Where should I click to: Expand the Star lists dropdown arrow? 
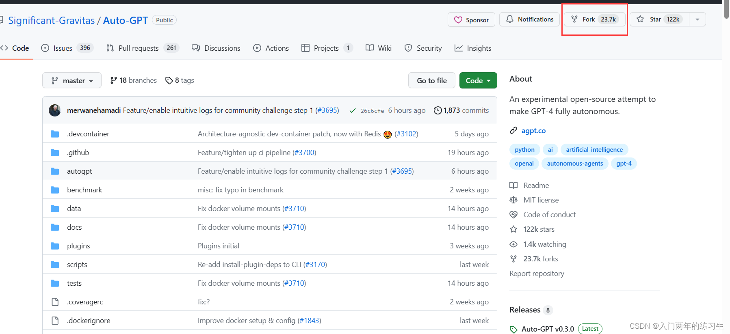[x=698, y=19]
